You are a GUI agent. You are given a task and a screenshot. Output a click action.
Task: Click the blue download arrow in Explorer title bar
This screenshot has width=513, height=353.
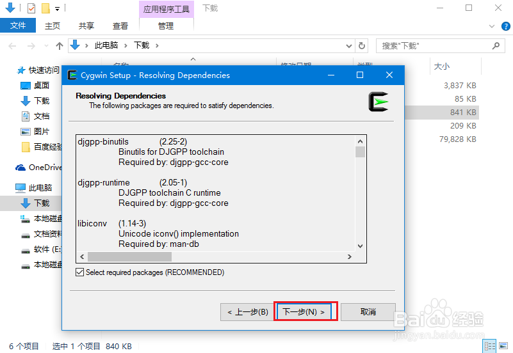pos(10,8)
